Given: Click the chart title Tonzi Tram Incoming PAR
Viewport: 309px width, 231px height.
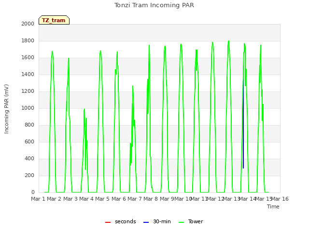Looking at the screenshot, I should point(154,5).
